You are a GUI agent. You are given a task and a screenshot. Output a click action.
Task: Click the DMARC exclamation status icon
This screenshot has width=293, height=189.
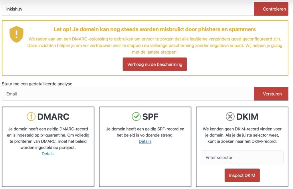(31, 116)
